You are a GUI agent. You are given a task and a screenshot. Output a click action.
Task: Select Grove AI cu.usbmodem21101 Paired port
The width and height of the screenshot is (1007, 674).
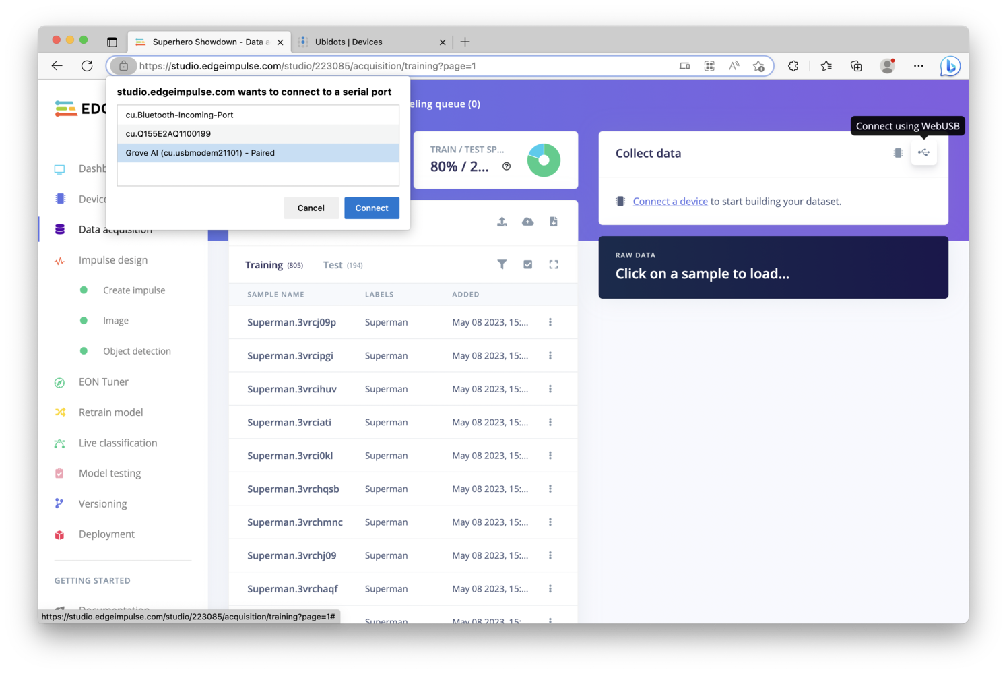click(x=258, y=153)
